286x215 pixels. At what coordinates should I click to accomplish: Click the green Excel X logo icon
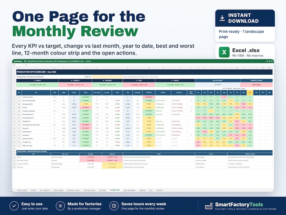[x=224, y=52]
